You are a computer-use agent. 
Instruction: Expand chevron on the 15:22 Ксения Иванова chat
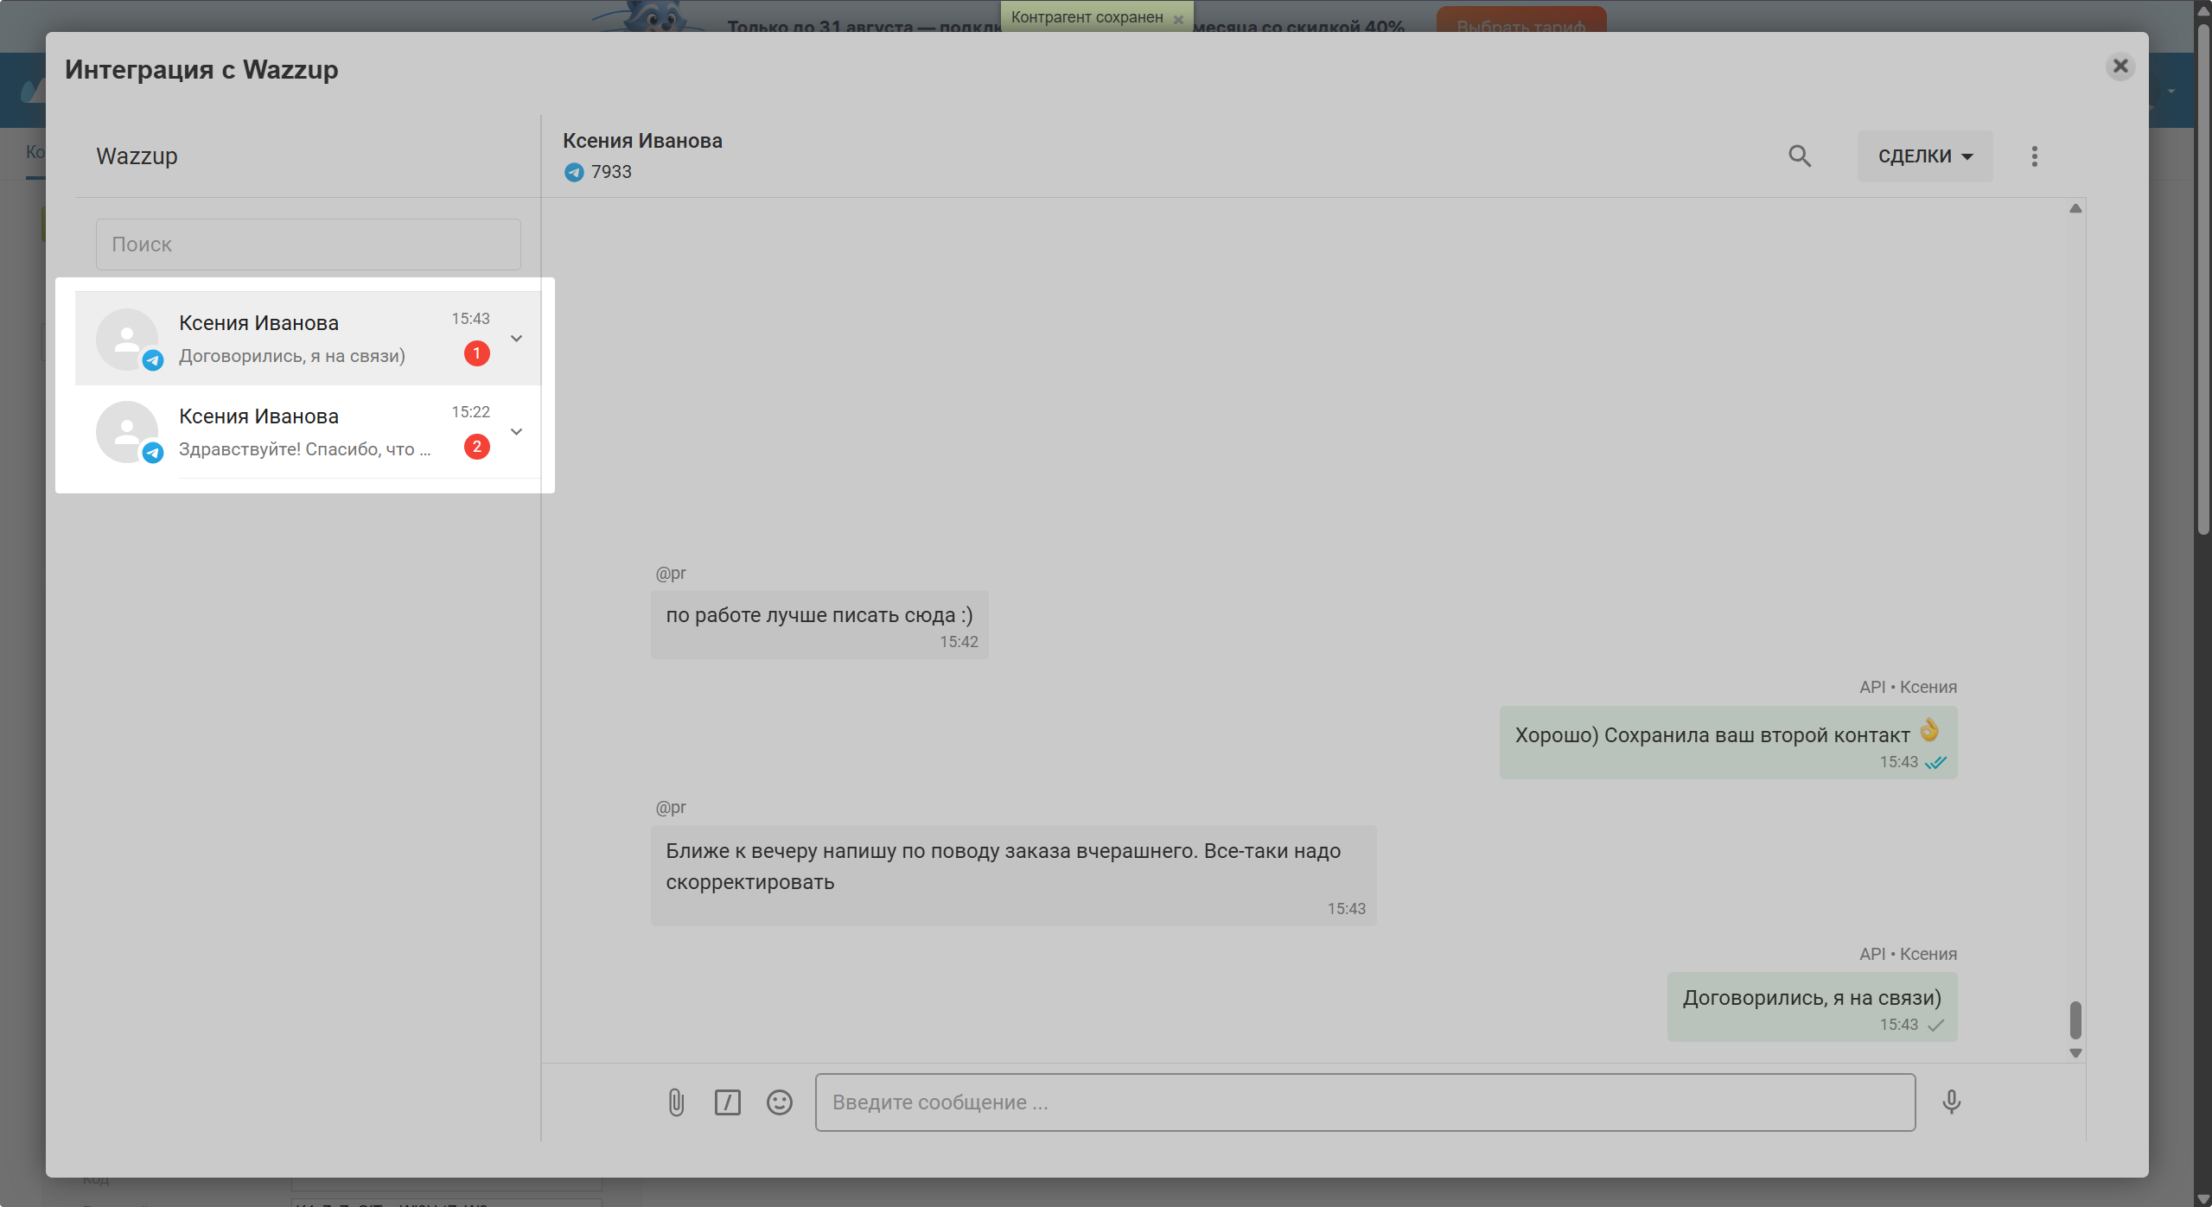click(516, 432)
